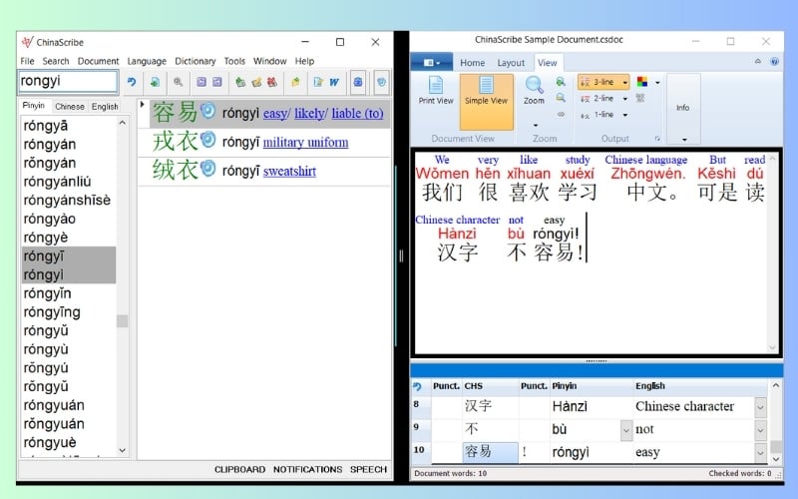The width and height of the screenshot is (798, 499).
Task: Click the 'easy' definition link
Action: point(275,113)
